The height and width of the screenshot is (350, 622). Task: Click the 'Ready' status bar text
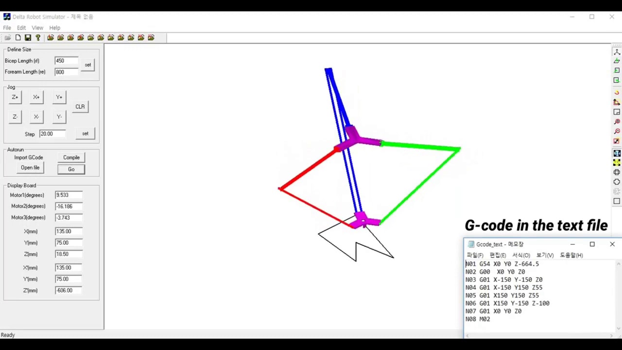(x=8, y=335)
